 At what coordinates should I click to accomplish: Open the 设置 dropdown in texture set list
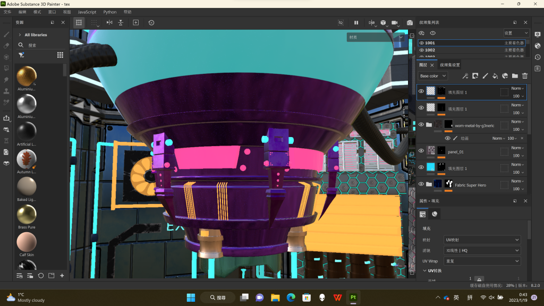[516, 33]
